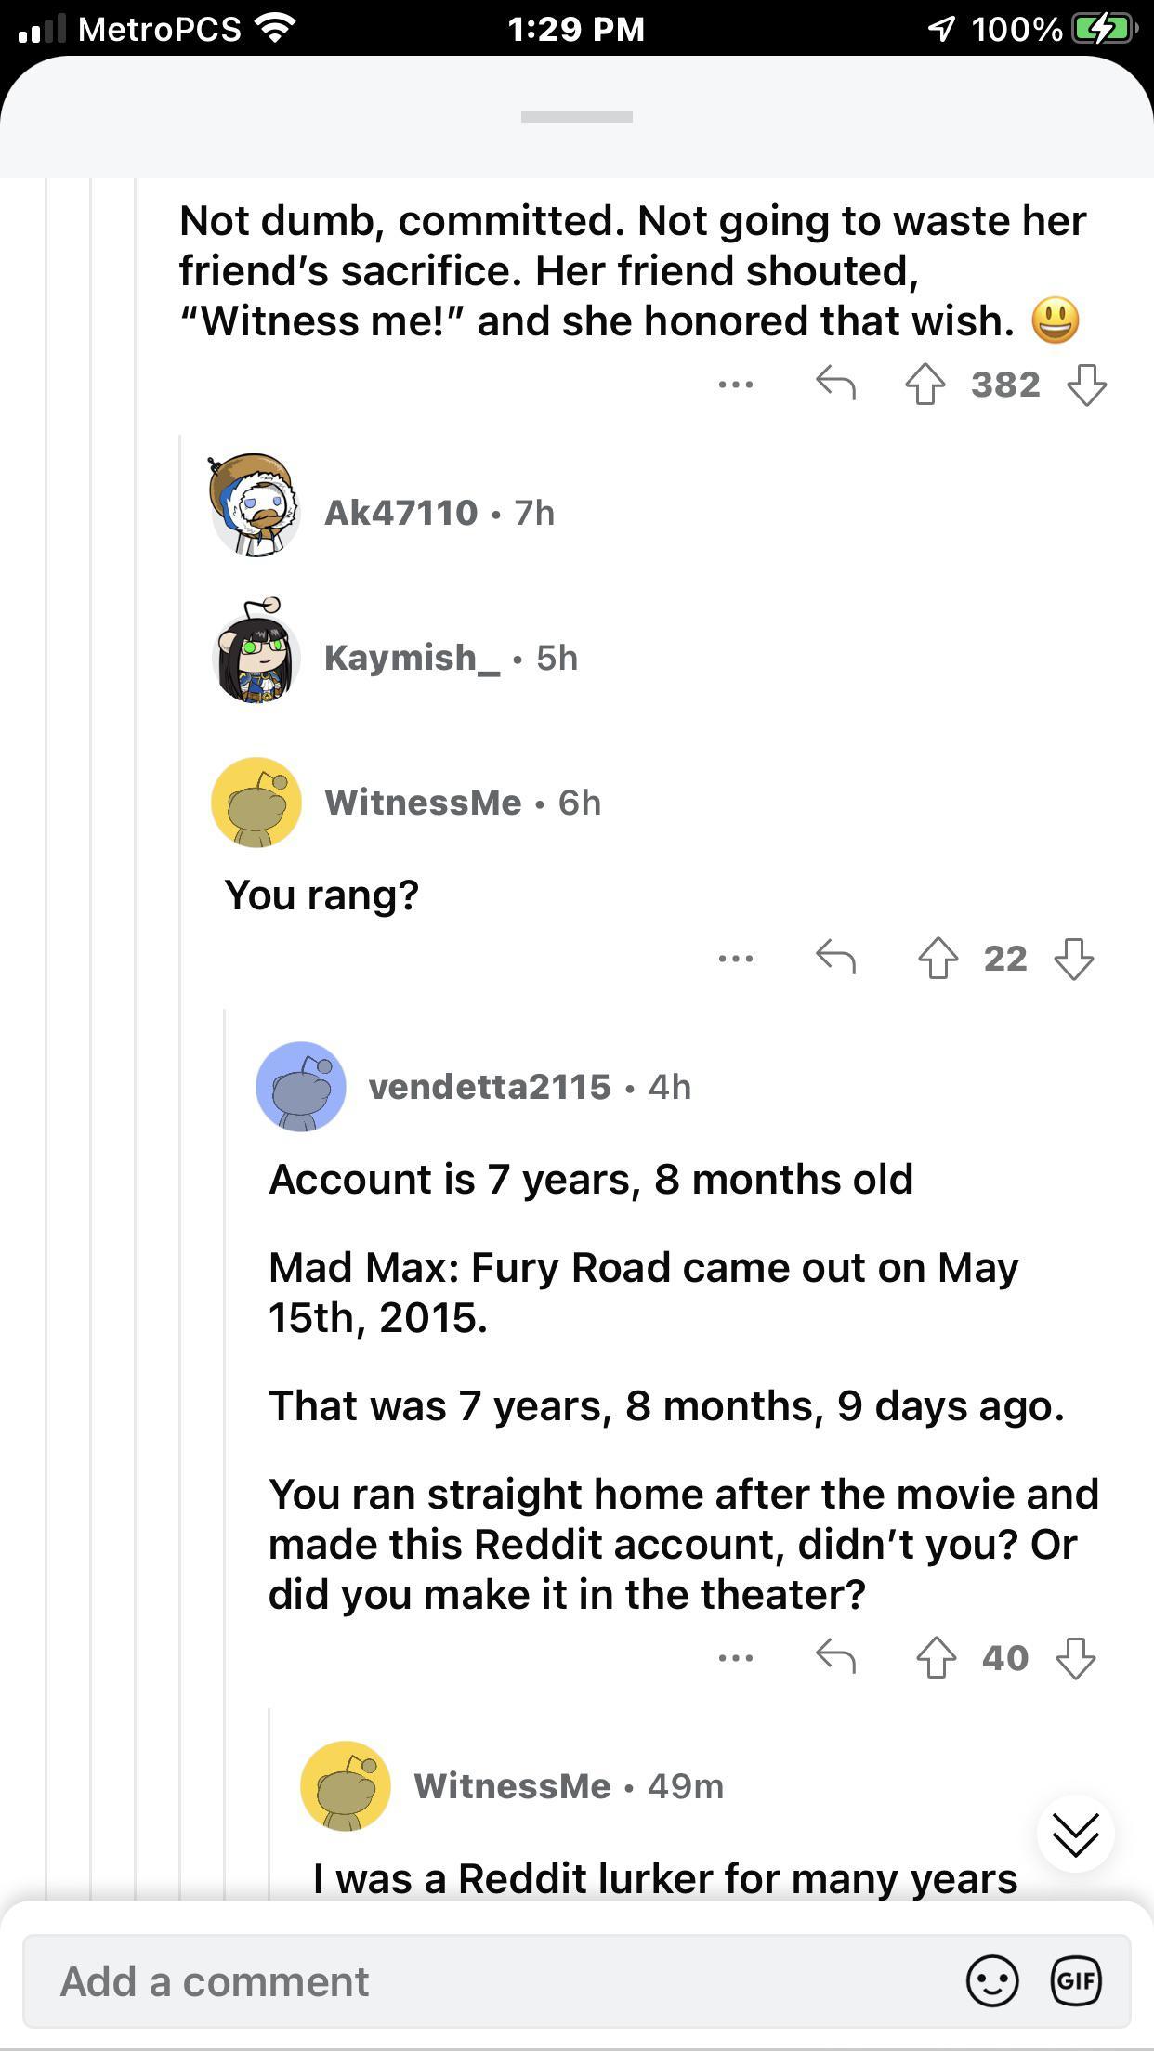The height and width of the screenshot is (2051, 1154).
Task: Toggle the downvote on the You rang comment
Action: (1075, 959)
